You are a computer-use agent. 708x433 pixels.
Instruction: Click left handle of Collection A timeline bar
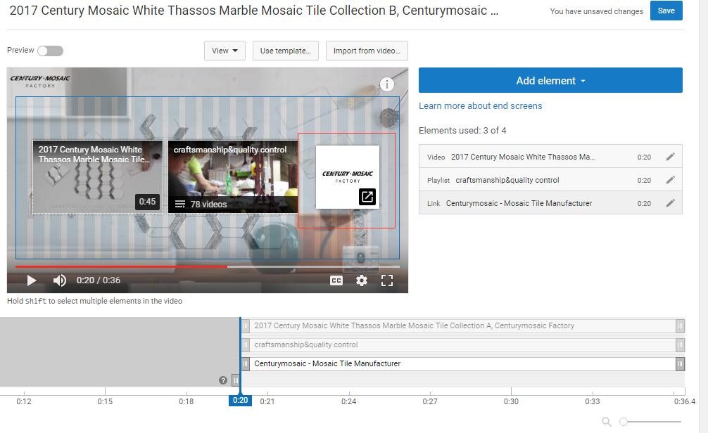coord(245,325)
